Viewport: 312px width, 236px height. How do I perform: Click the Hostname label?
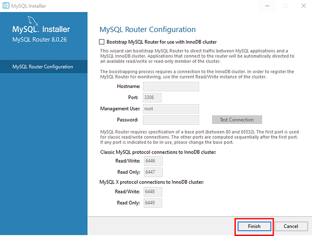(128, 86)
